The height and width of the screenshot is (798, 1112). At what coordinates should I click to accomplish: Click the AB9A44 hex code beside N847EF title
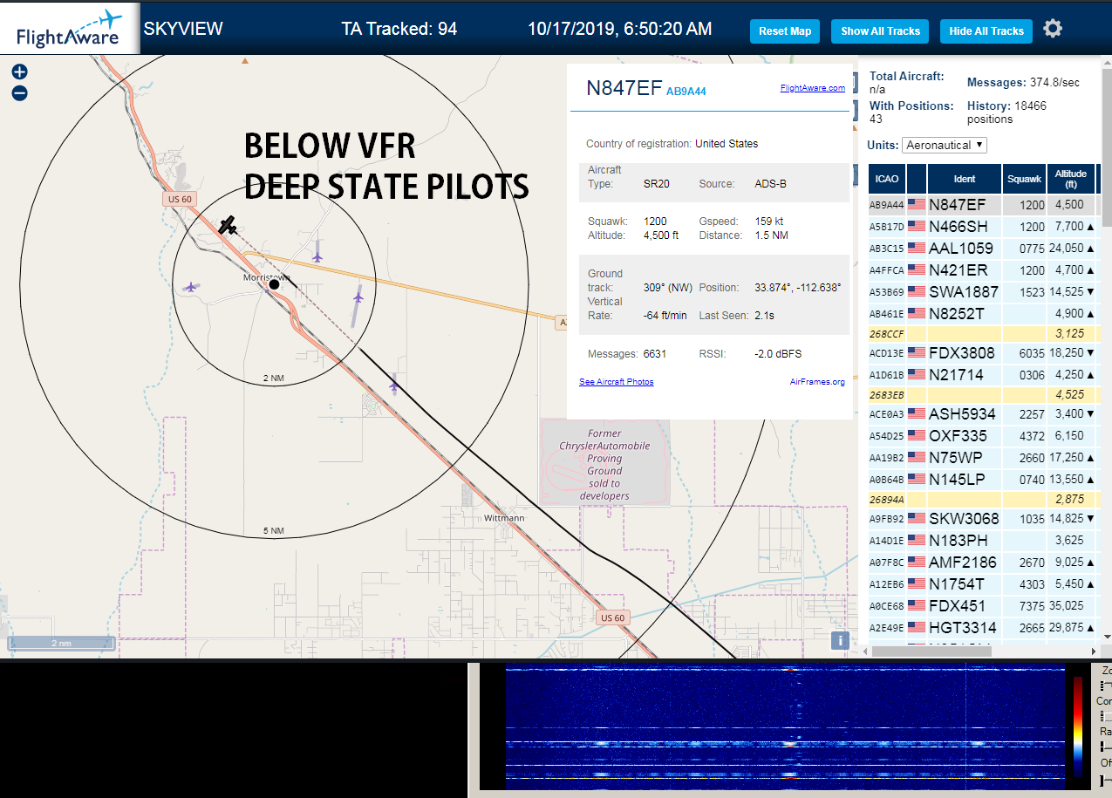pyautogui.click(x=686, y=91)
